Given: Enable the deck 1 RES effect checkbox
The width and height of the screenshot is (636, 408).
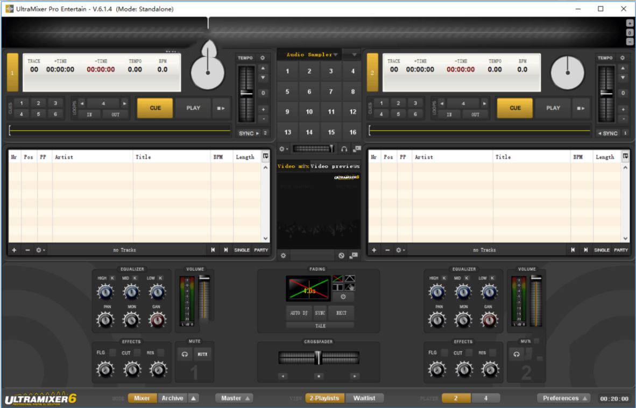Looking at the screenshot, I should point(161,353).
